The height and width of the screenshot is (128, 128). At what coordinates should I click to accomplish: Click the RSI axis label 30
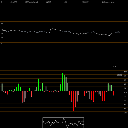pos(2,38)
